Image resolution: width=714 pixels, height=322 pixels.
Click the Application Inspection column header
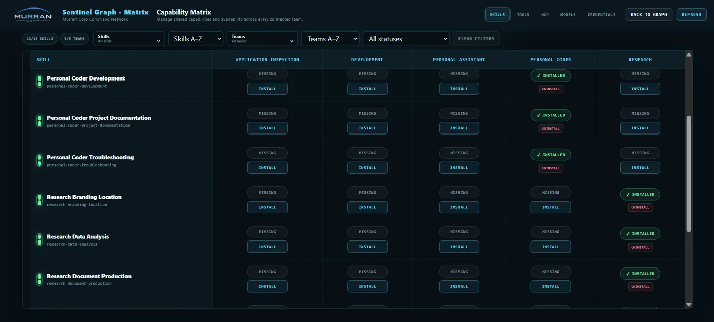267,60
